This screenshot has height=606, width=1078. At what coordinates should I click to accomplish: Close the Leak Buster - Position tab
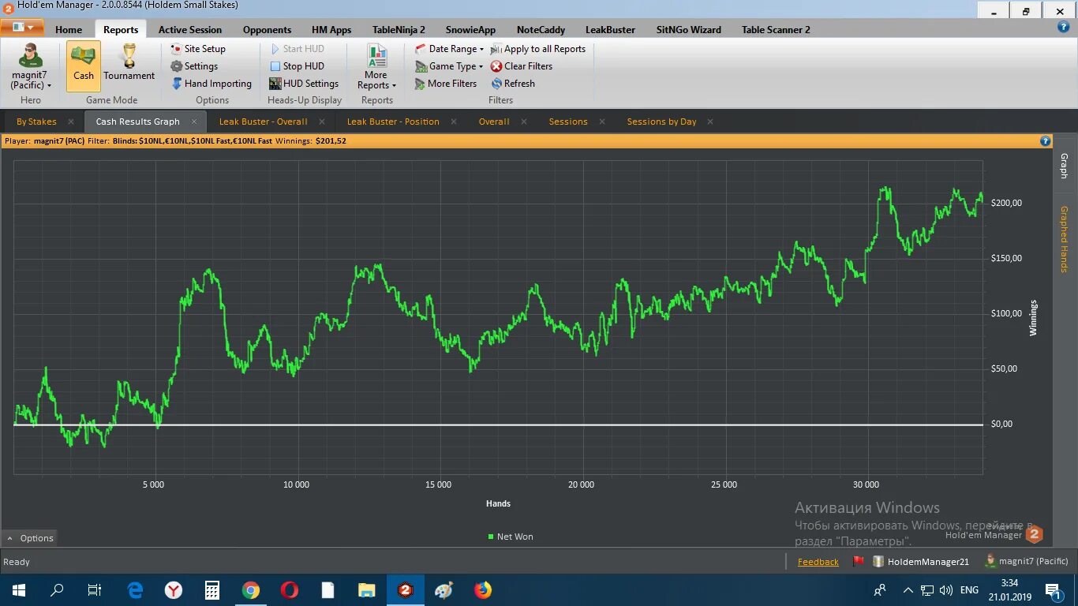(x=454, y=122)
